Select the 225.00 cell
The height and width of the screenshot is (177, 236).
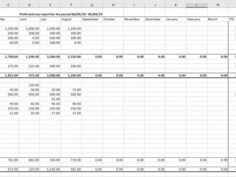[x=29, y=66]
